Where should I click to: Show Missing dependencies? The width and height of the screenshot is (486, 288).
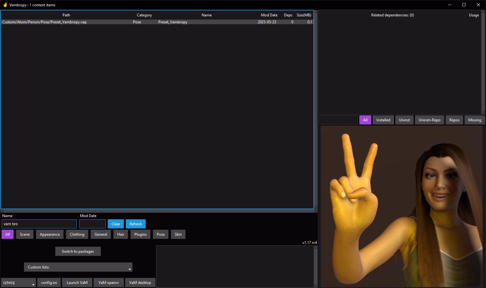coord(475,120)
